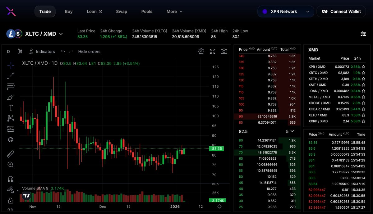The height and width of the screenshot is (214, 373).
Task: Select XBTC / XMD market
Action: pyautogui.click(x=337, y=73)
